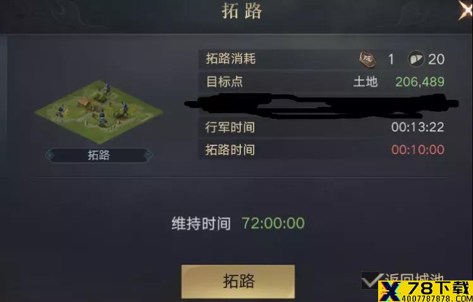Click the stamina amount 20
Viewport: 473px width, 302px height.
pyautogui.click(x=436, y=59)
